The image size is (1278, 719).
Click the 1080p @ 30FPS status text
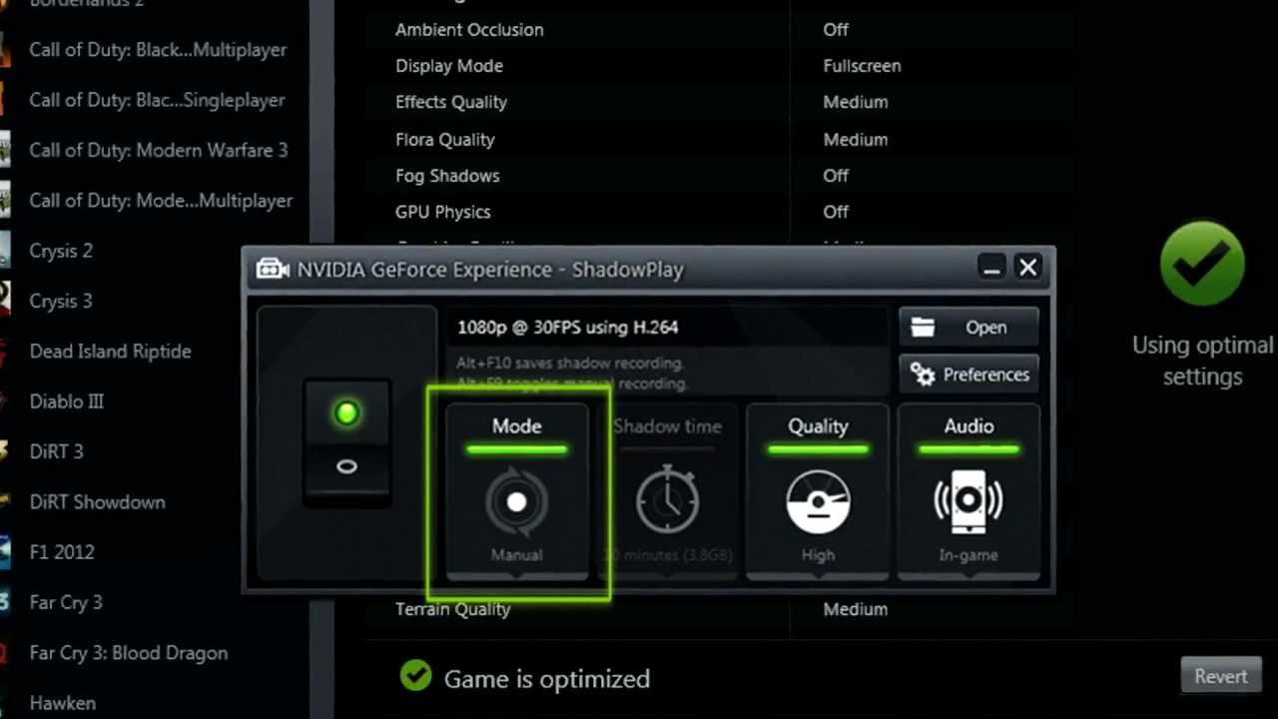[x=568, y=327]
